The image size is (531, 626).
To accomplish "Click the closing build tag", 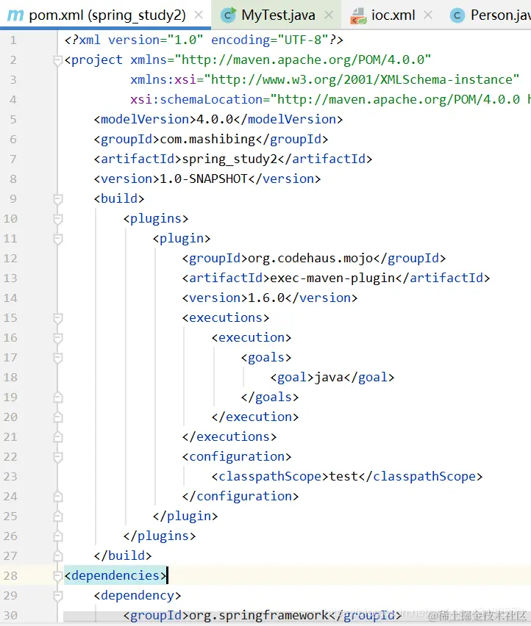I will [x=123, y=555].
